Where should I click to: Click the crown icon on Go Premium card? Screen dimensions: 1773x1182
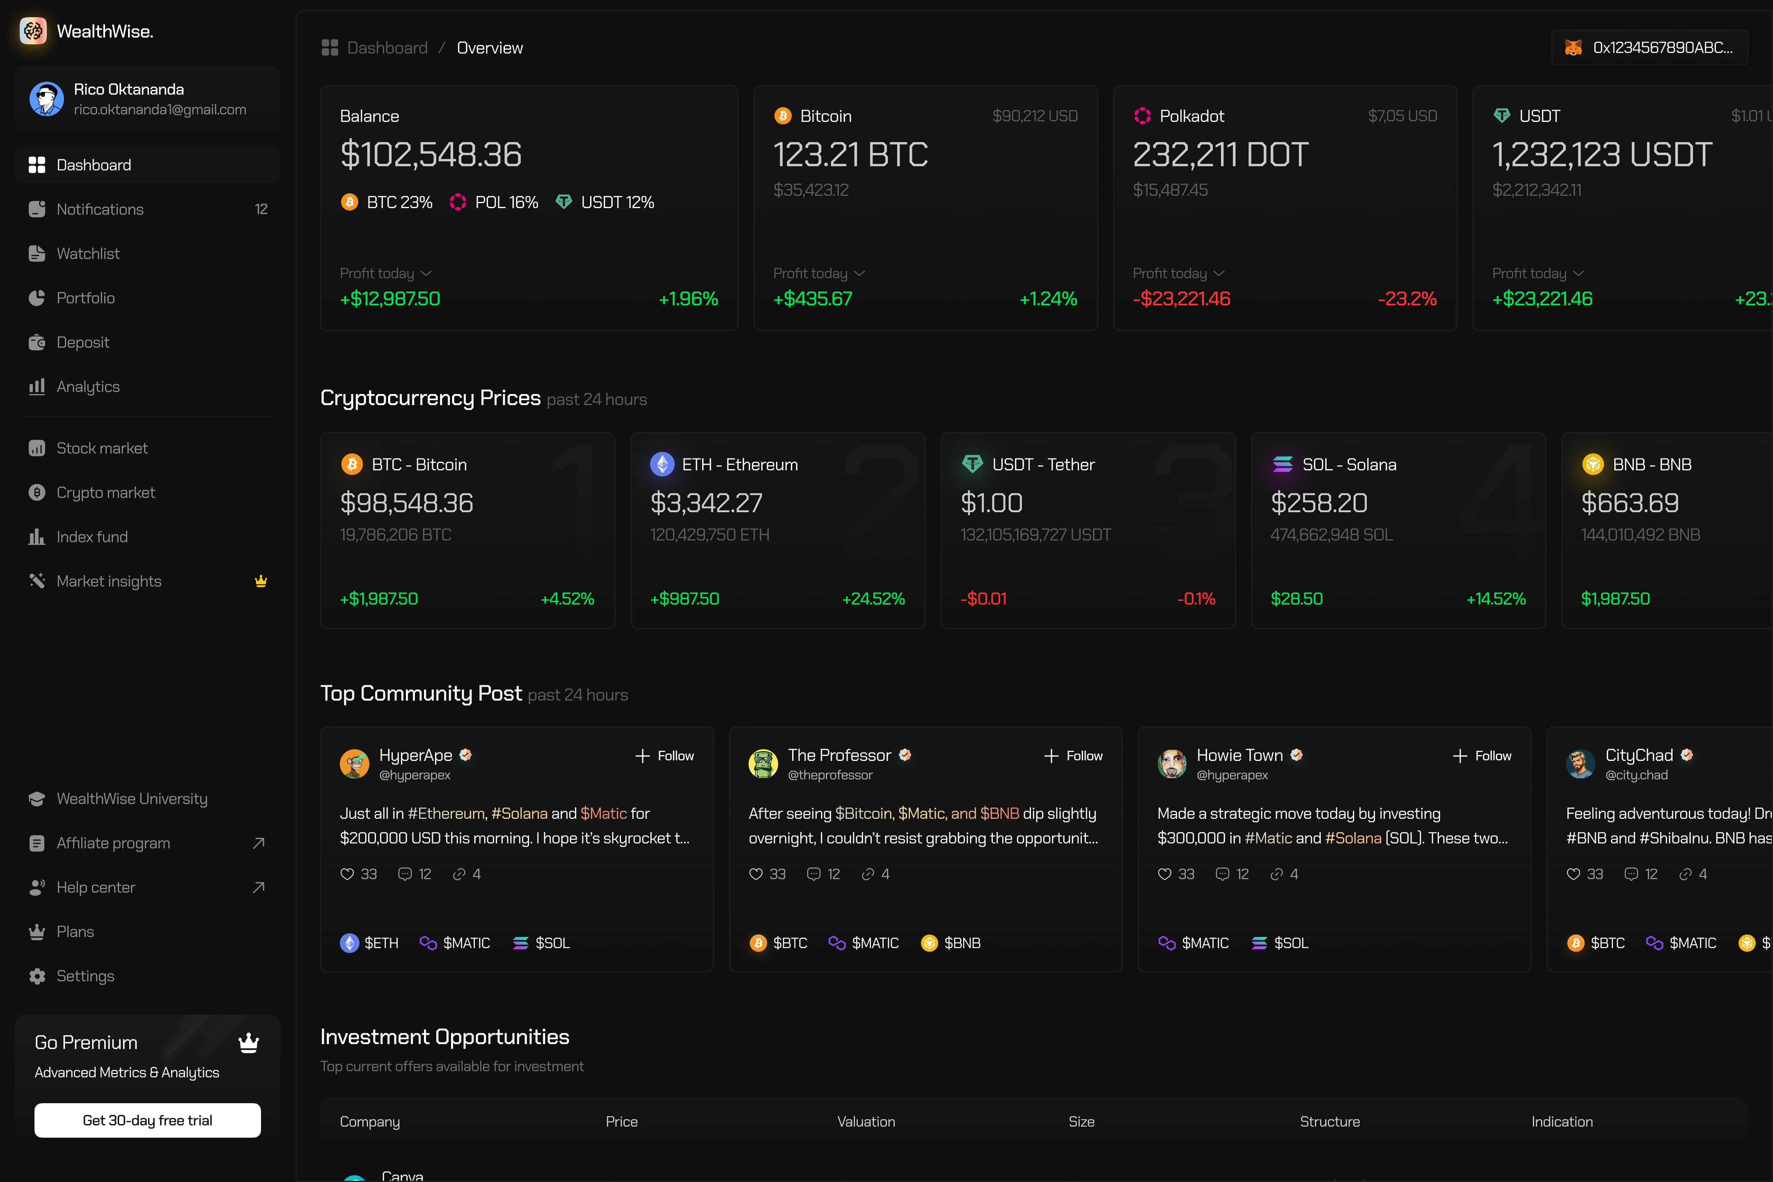point(249,1042)
